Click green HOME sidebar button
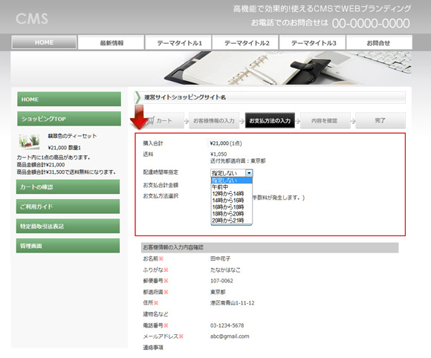This screenshot has width=431, height=358. [x=69, y=99]
